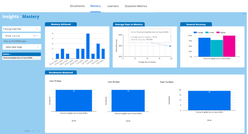
Task: Toggle the Highest legend swatch
Action: [x=218, y=32]
